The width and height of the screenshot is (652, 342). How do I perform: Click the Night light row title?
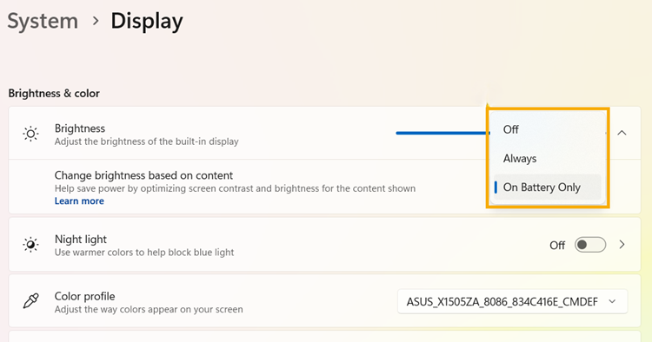(81, 240)
